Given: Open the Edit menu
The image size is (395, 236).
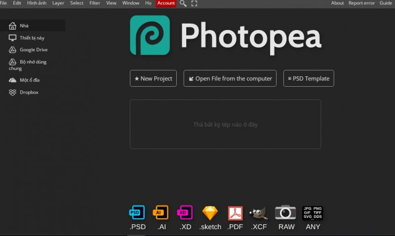Looking at the screenshot, I should click(17, 3).
